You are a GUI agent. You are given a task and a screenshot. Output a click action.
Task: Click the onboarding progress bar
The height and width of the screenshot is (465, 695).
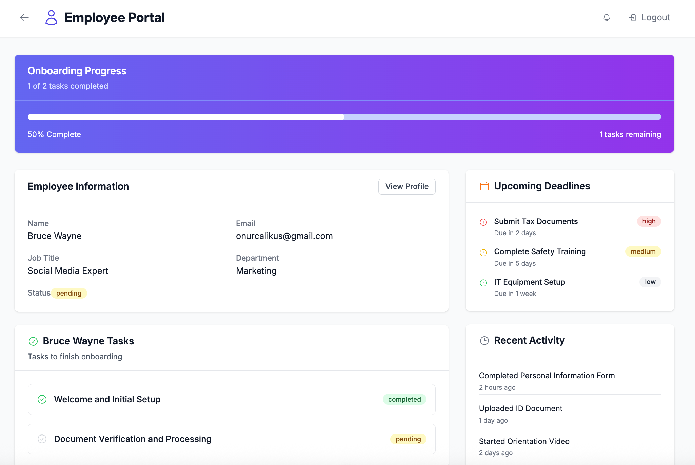(344, 117)
